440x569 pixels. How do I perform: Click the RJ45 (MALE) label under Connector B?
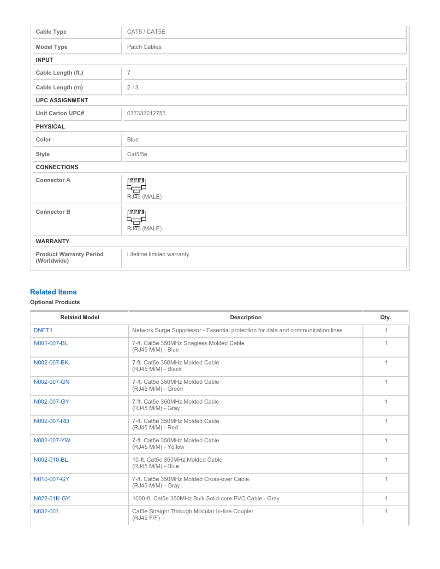144,229
